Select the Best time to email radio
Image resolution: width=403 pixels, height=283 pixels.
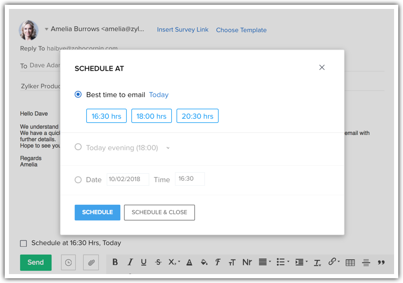78,95
